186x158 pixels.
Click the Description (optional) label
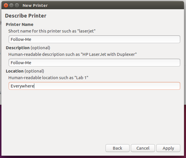(x=28, y=48)
